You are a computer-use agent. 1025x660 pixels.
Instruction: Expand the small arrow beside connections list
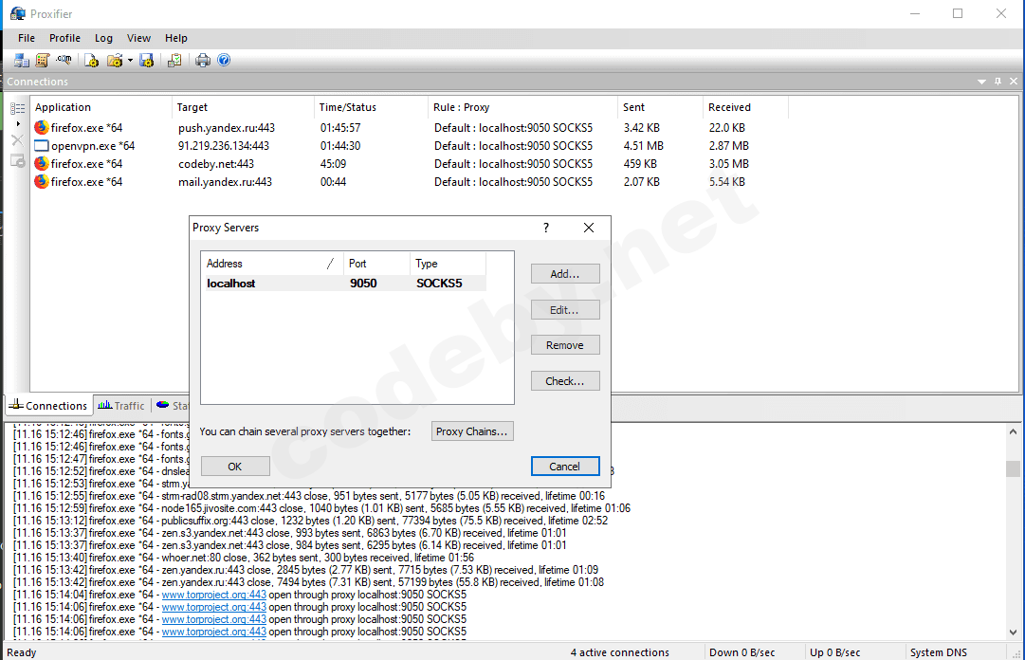[18, 123]
